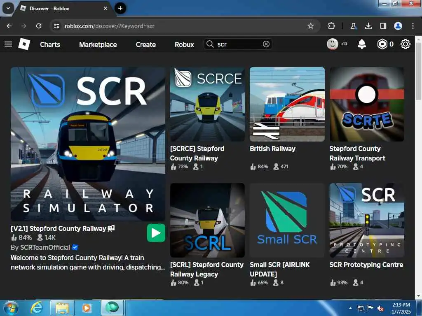Open British Railway game title
Image resolution: width=422 pixels, height=316 pixels.
(272, 149)
